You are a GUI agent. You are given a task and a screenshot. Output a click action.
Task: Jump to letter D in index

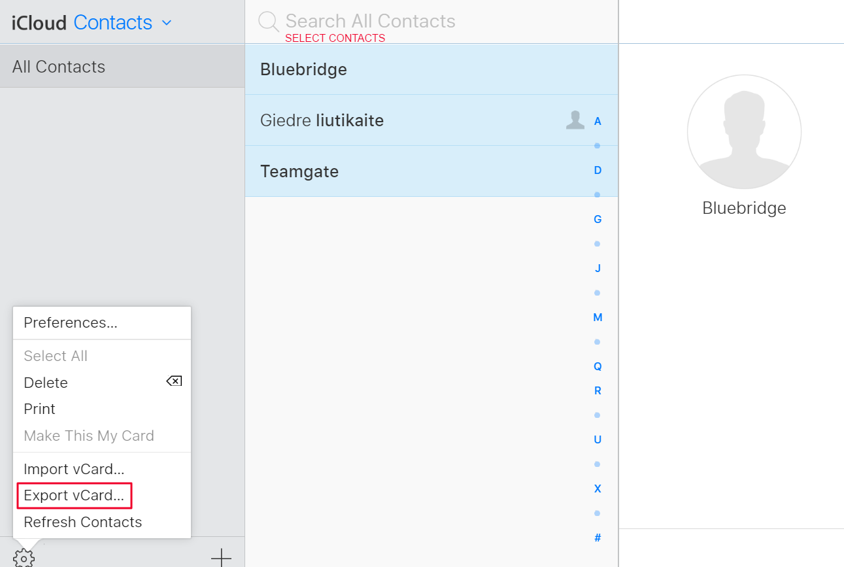click(598, 170)
